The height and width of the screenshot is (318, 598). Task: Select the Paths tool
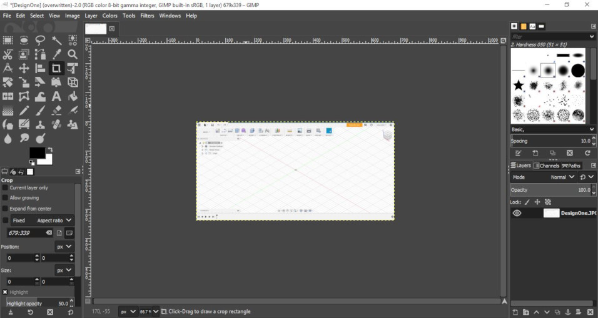40,54
